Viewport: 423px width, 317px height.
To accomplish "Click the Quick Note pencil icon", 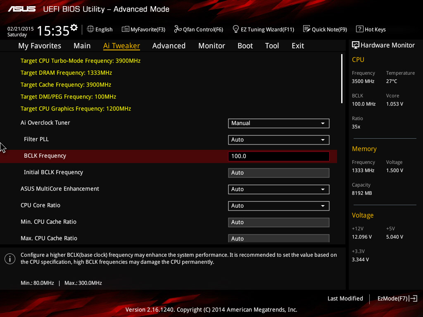I will [x=307, y=29].
